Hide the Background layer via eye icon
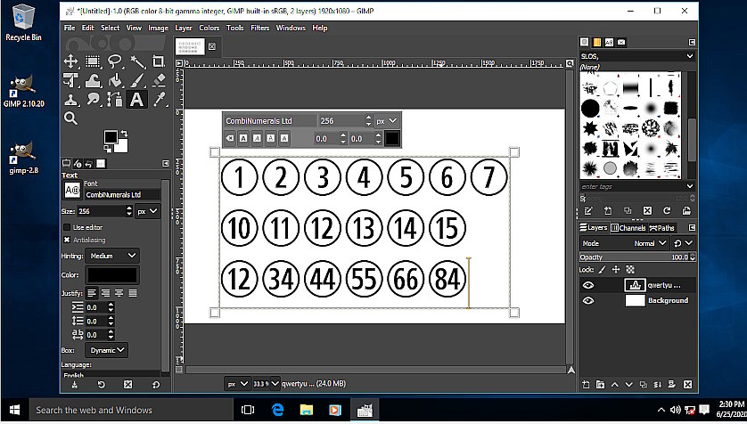The image size is (747, 424). [588, 301]
